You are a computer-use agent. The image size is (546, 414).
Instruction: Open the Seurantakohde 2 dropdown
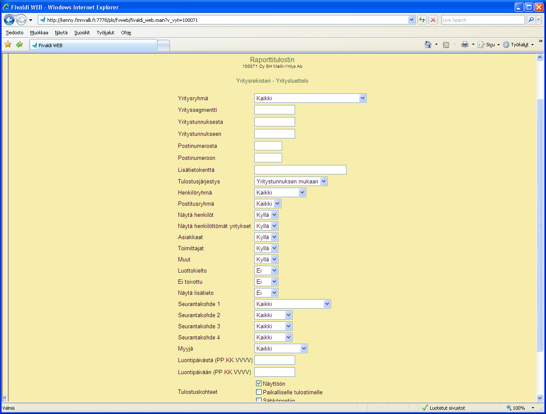[x=273, y=315]
